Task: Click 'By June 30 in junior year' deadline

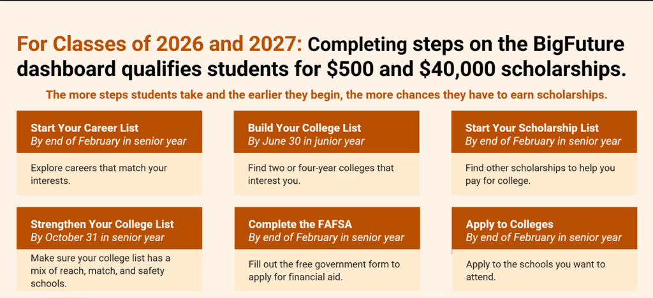Action: pyautogui.click(x=306, y=141)
